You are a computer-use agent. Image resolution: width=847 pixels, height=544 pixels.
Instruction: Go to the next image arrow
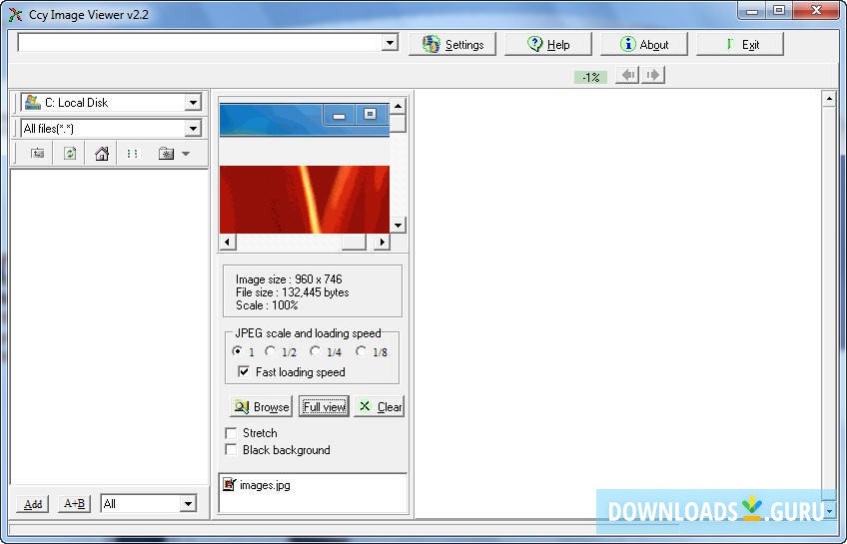pyautogui.click(x=653, y=75)
